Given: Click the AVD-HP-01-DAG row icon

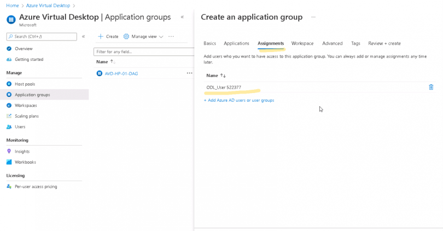Looking at the screenshot, I should (99, 73).
